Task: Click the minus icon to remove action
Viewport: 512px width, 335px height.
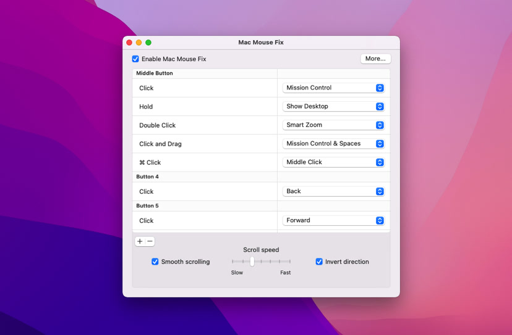Action: pyautogui.click(x=150, y=241)
